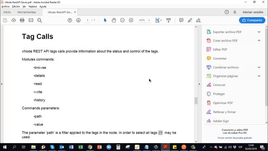Image resolution: width=268 pixels, height=151 pixels.
Task: Click the page number input field
Action: click(x=88, y=20)
